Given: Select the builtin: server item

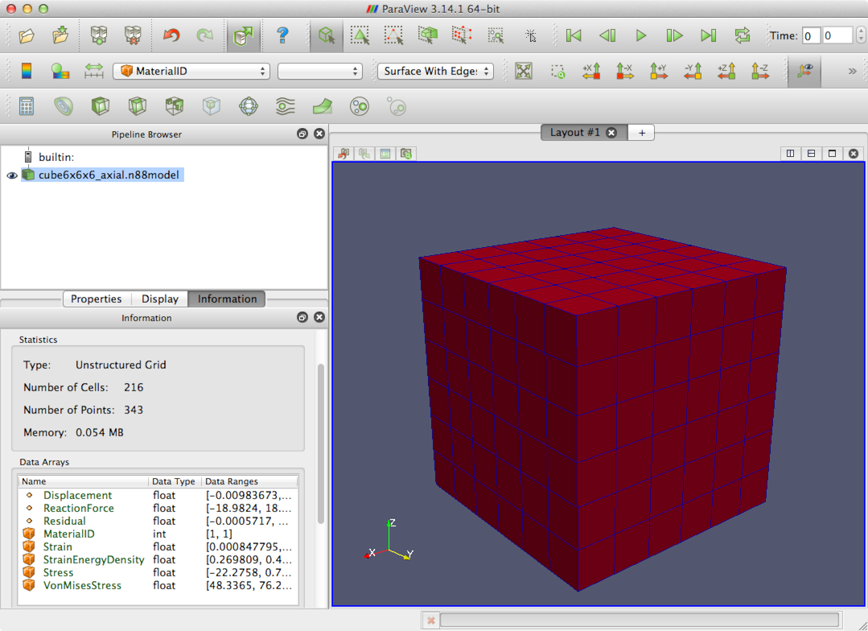Looking at the screenshot, I should tap(56, 157).
